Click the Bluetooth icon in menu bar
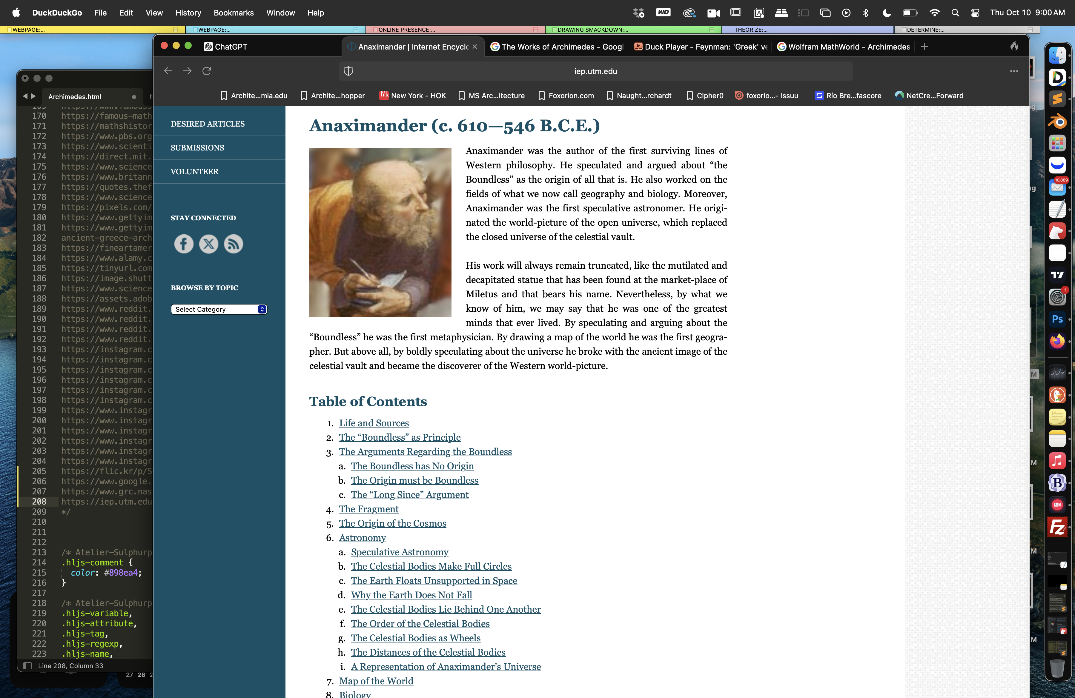Screen dimensions: 1075x698 [865, 13]
